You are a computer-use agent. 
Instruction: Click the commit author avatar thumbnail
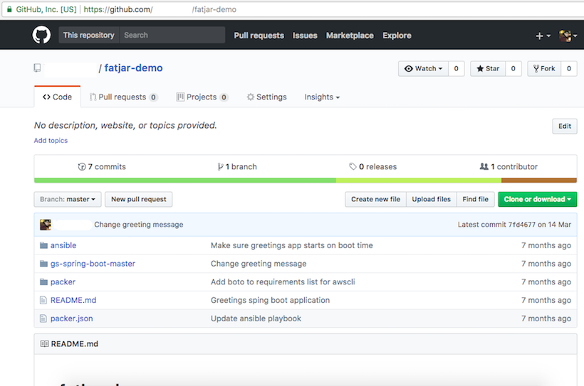pyautogui.click(x=46, y=225)
